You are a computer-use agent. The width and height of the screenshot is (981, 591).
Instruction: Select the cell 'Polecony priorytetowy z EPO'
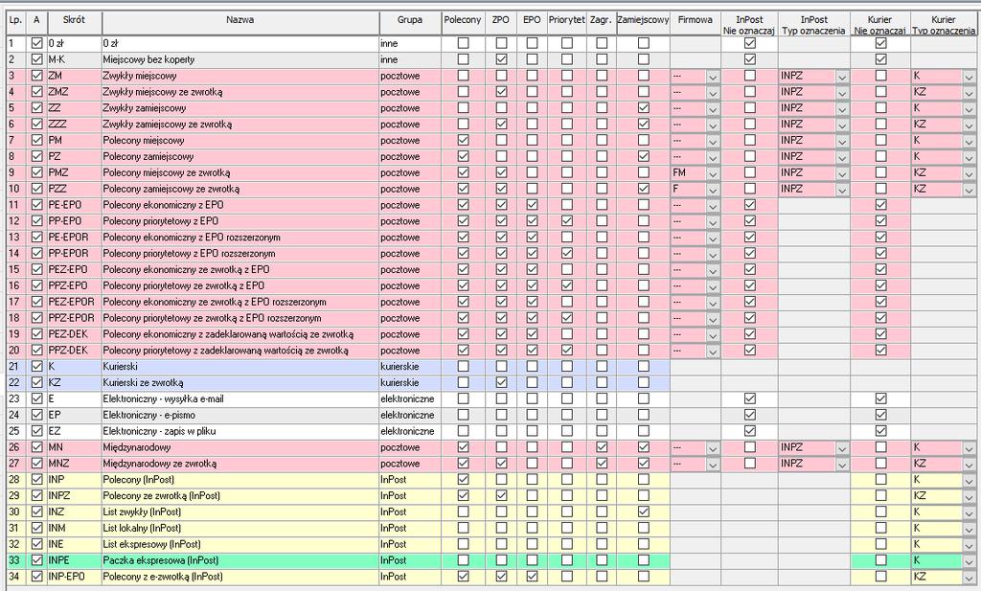(x=240, y=220)
